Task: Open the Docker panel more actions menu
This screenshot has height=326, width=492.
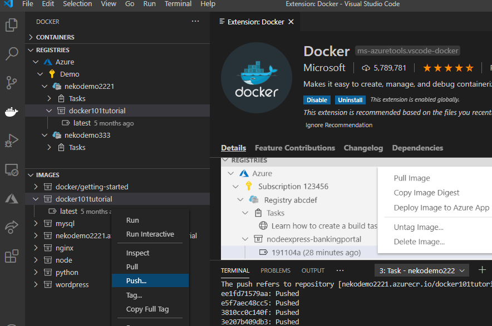Action: tap(195, 21)
